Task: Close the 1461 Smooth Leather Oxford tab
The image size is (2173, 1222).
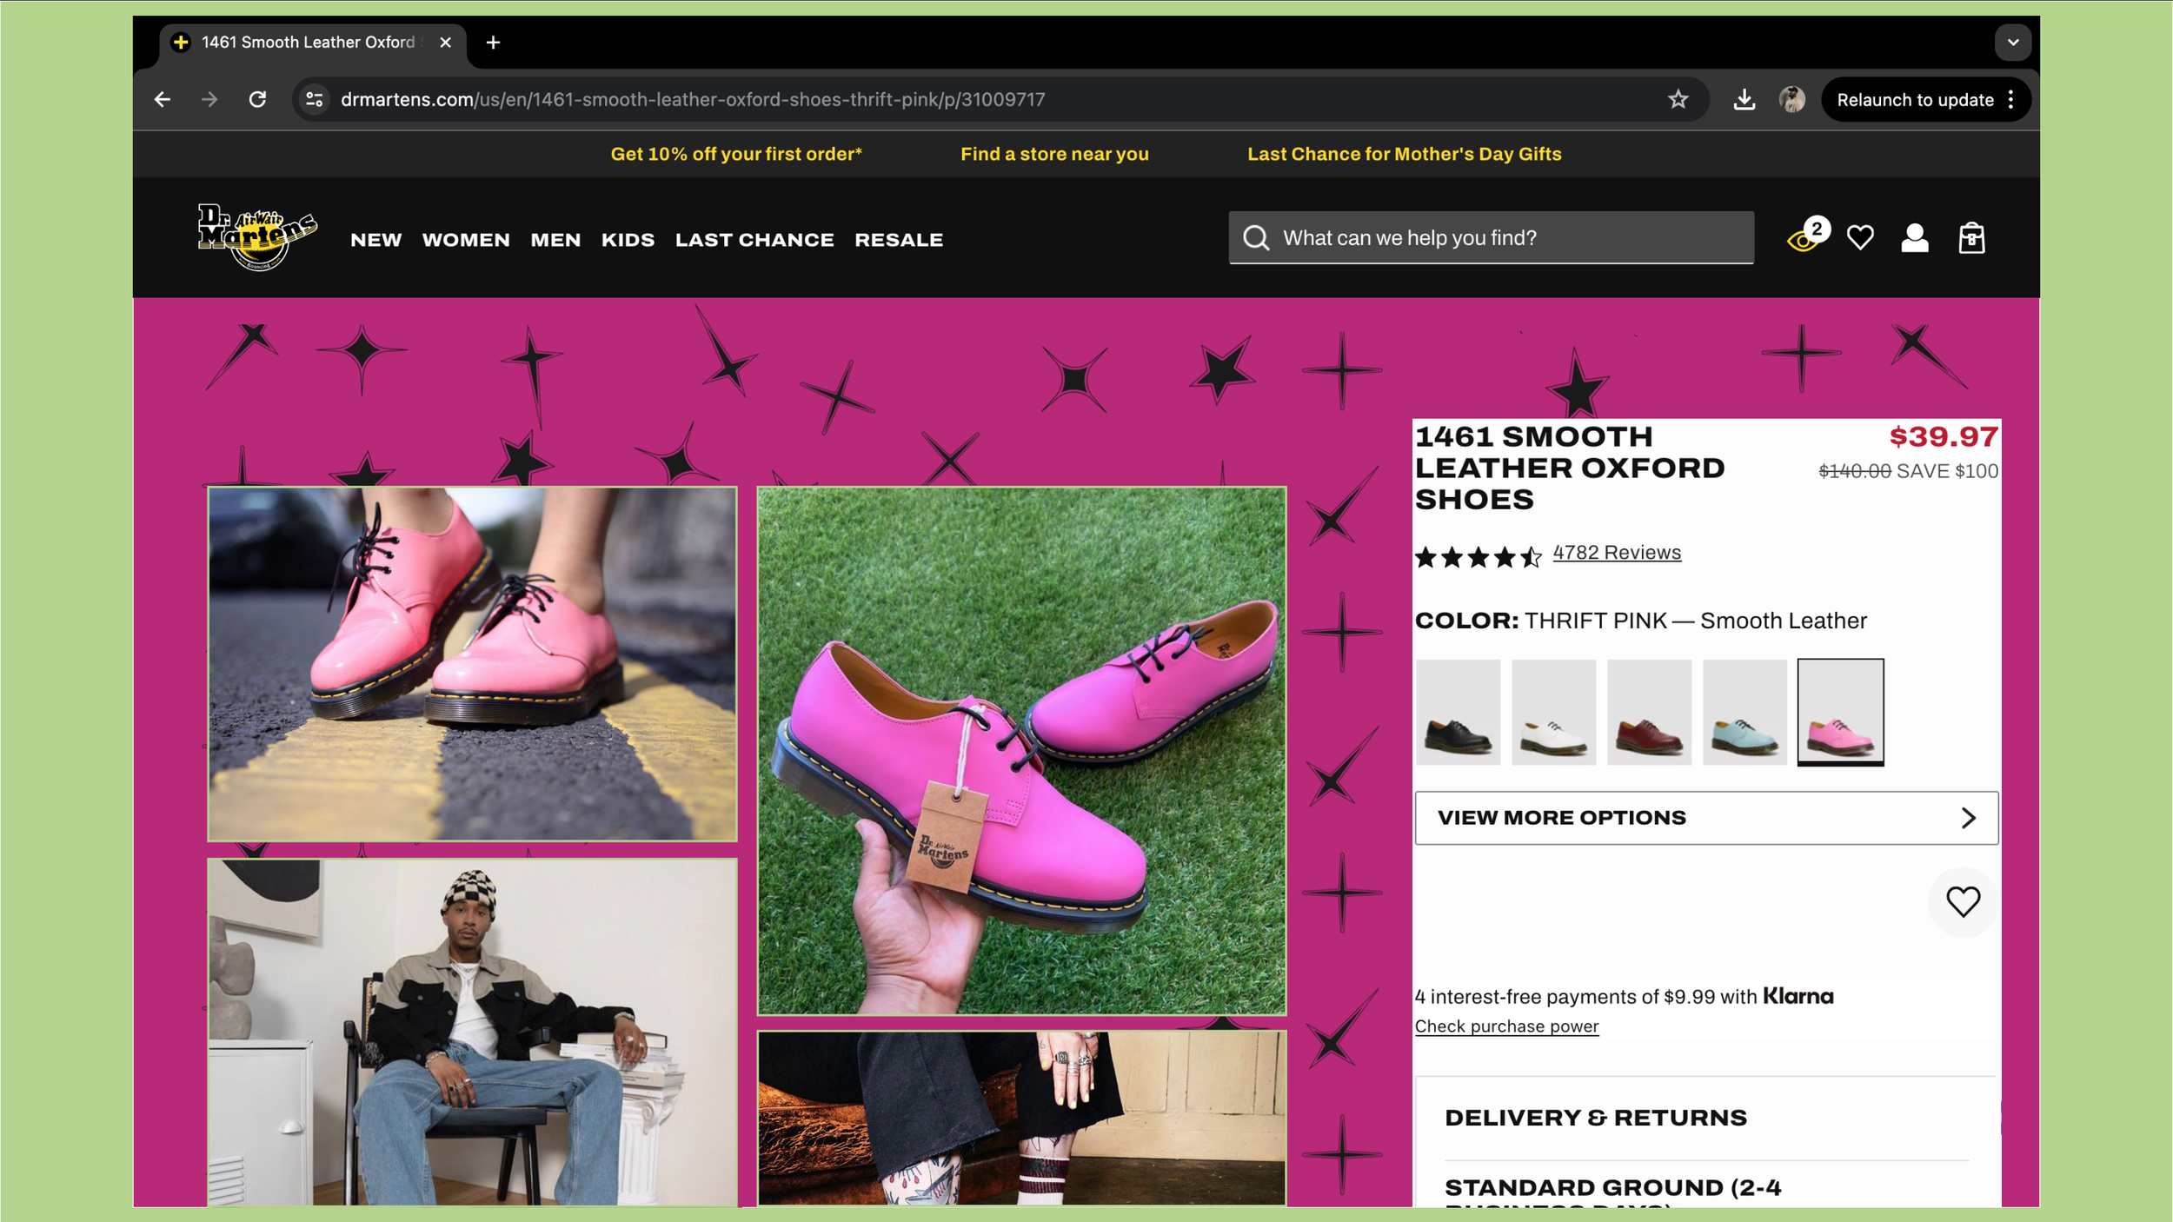Action: 446,43
